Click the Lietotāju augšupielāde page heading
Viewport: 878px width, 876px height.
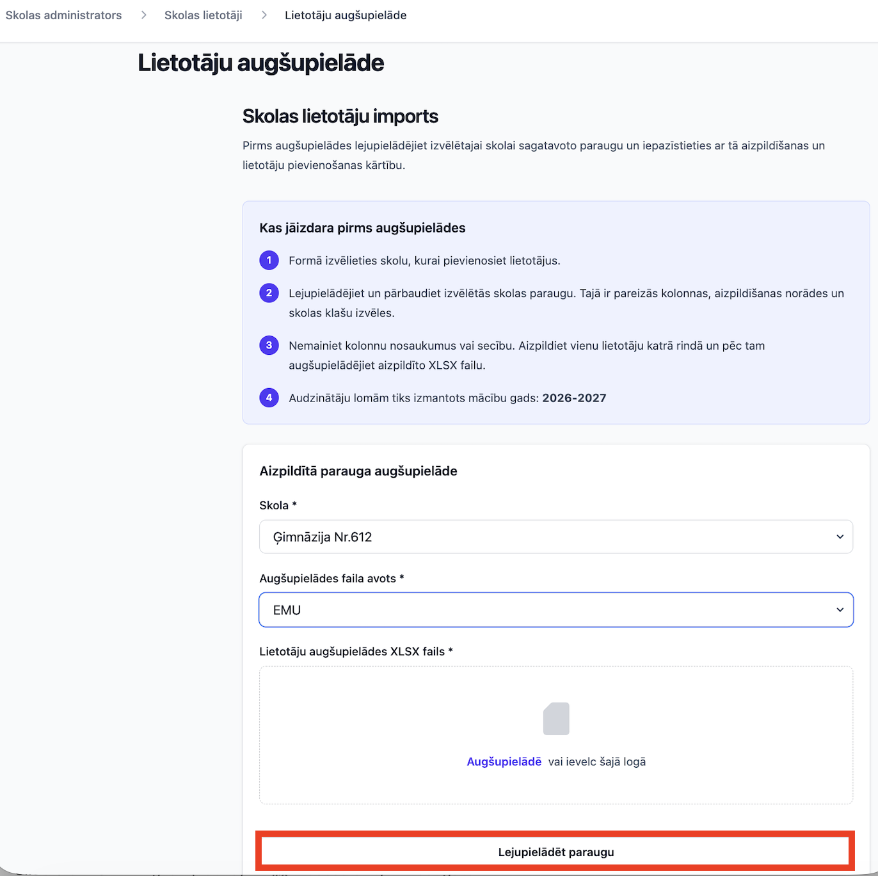point(261,63)
